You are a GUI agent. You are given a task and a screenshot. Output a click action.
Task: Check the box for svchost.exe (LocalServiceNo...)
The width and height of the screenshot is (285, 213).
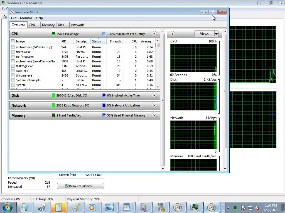13,61
